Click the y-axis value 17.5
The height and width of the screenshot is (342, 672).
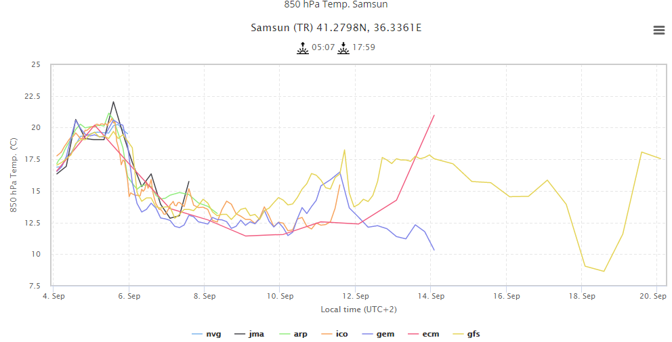coord(33,159)
